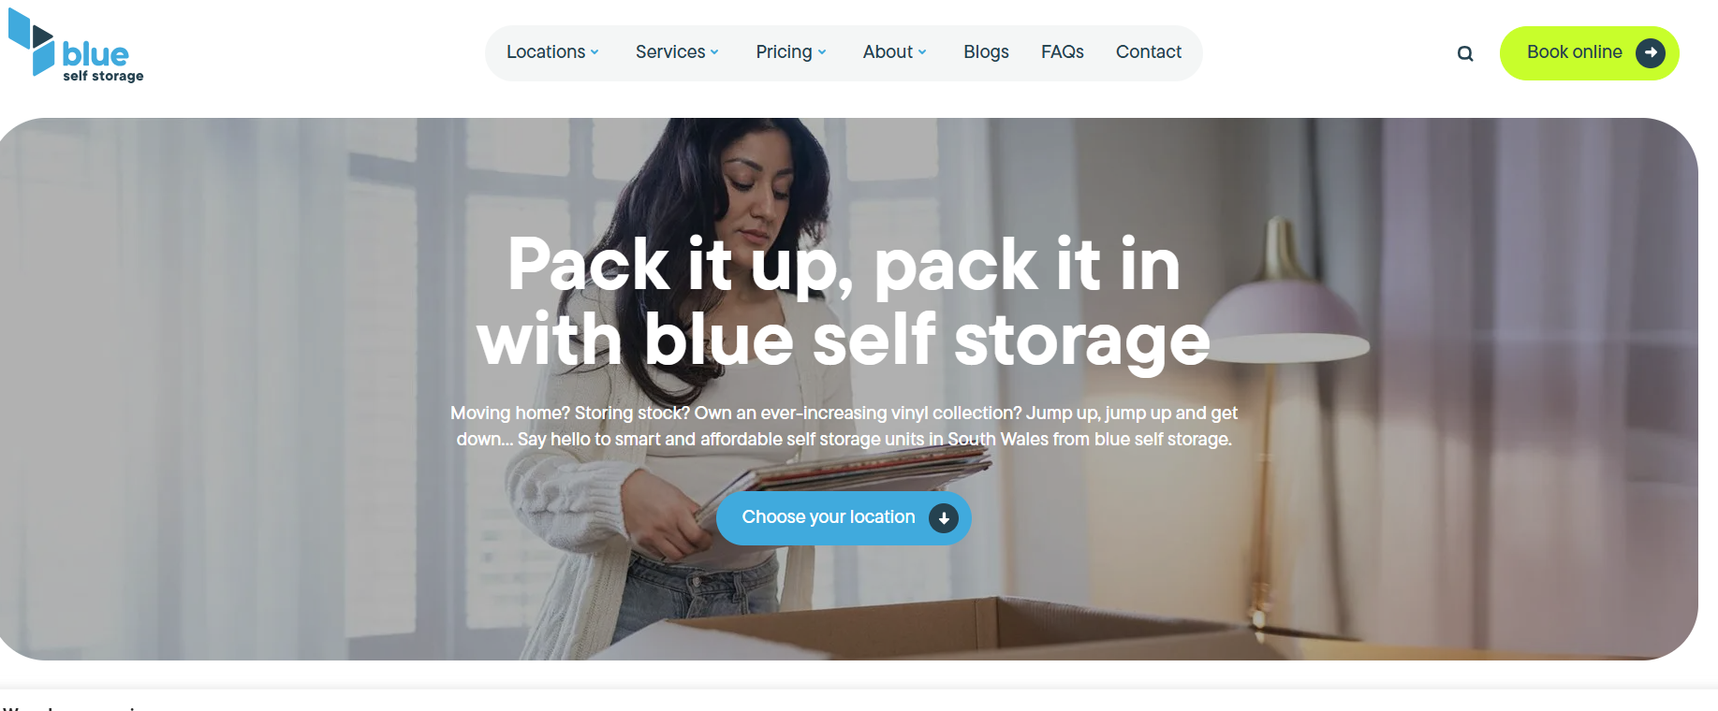Visit the Contact page
This screenshot has width=1718, height=711.
point(1149,52)
